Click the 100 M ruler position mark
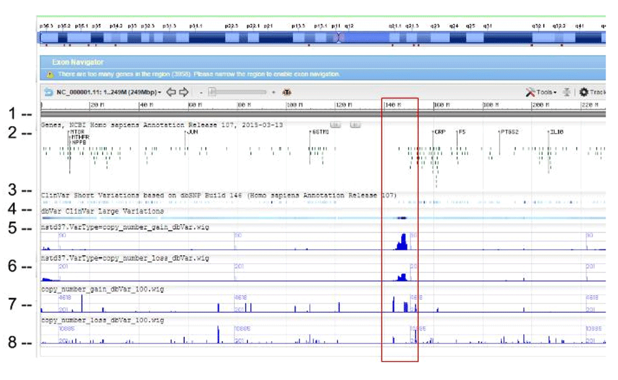 [295, 105]
